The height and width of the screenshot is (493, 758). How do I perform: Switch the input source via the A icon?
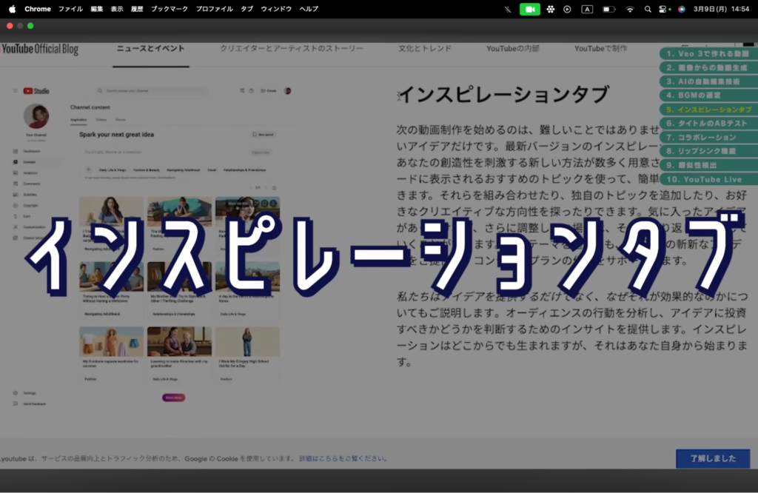pyautogui.click(x=587, y=9)
